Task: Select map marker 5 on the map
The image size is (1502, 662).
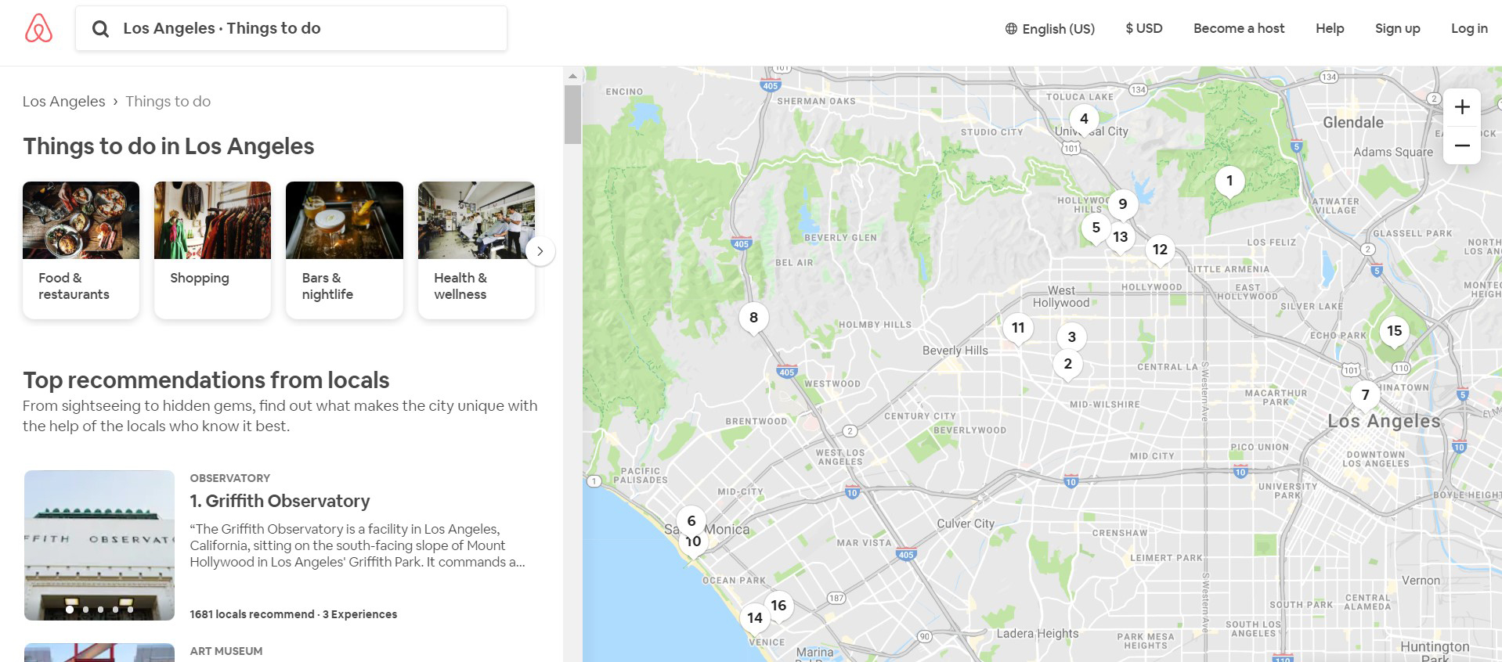Action: (1096, 228)
